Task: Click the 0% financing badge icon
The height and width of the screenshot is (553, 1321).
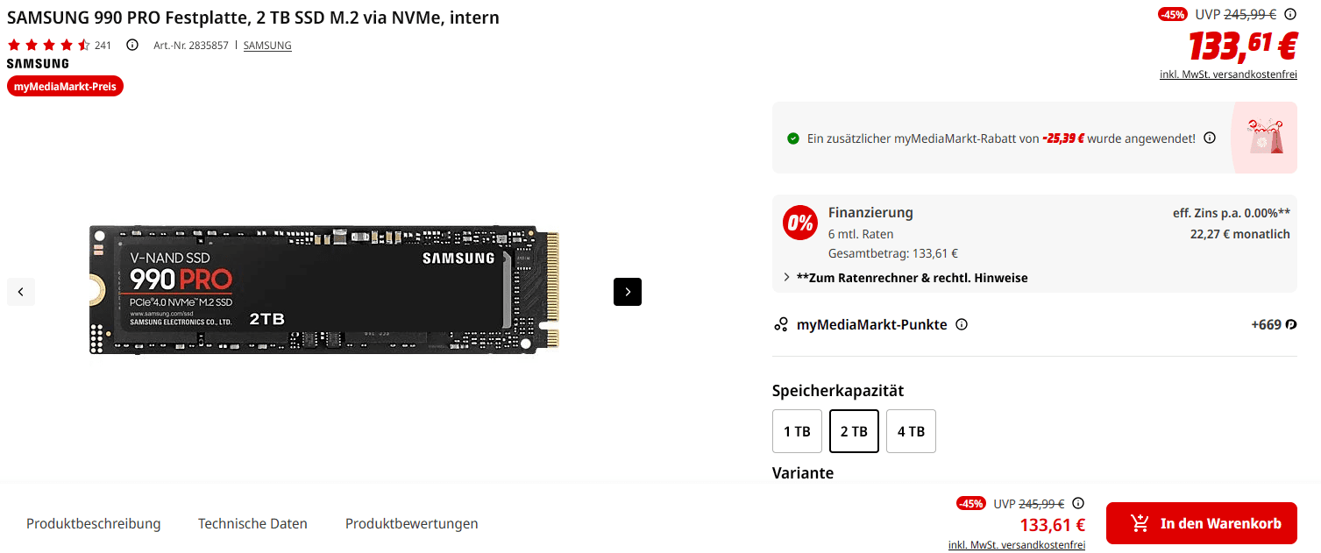Action: 800,223
